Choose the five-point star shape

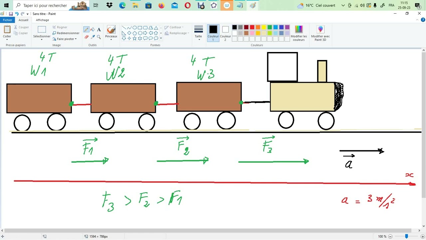click(x=134, y=38)
